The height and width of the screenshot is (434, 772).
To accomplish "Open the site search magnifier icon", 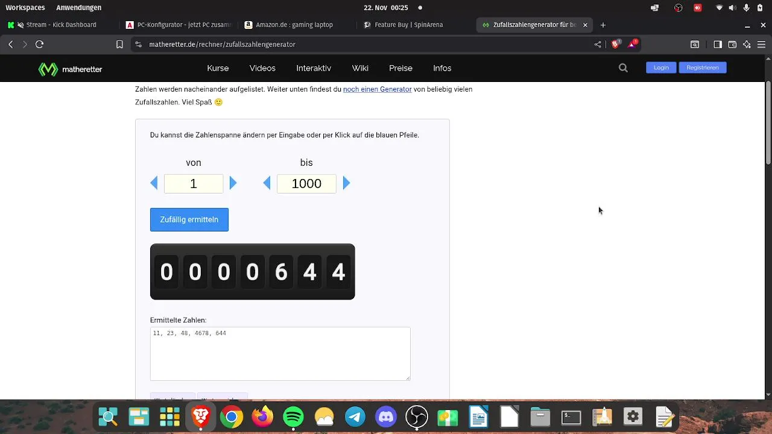I will tap(623, 68).
